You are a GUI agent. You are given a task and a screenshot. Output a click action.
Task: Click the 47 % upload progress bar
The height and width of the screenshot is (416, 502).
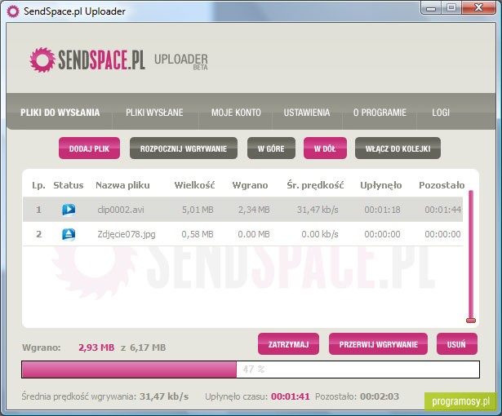pos(251,370)
